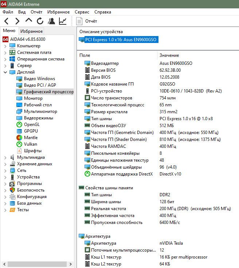Select Видео Windows tree item
Image resolution: width=239 pixels, height=268 pixels.
coord(39,79)
